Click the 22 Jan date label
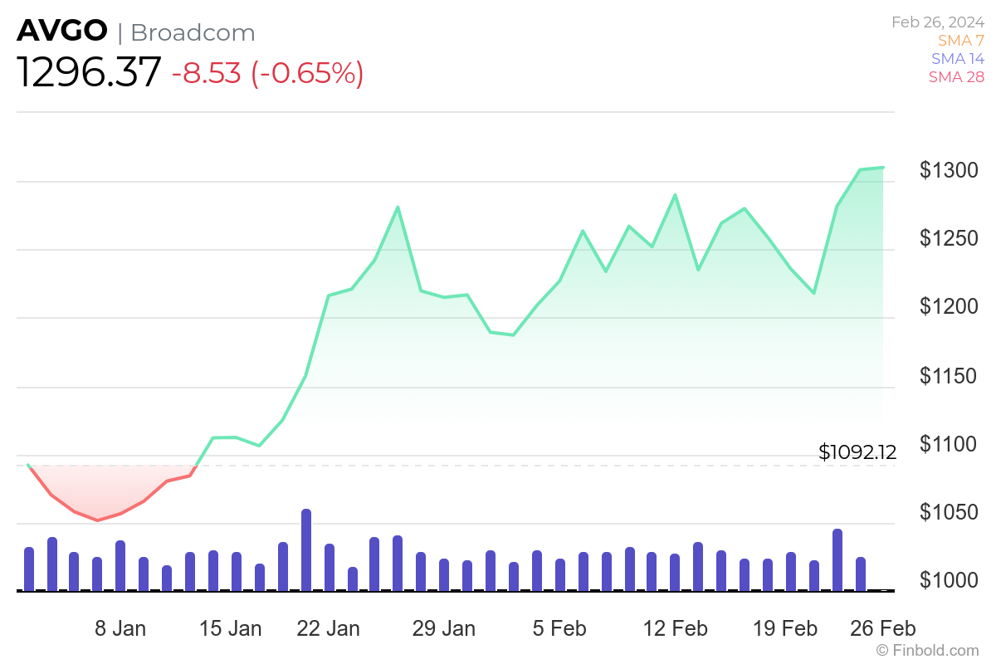This screenshot has width=996, height=664. [x=329, y=628]
